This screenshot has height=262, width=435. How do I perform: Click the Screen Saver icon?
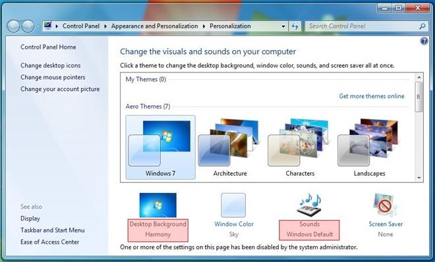[386, 205]
